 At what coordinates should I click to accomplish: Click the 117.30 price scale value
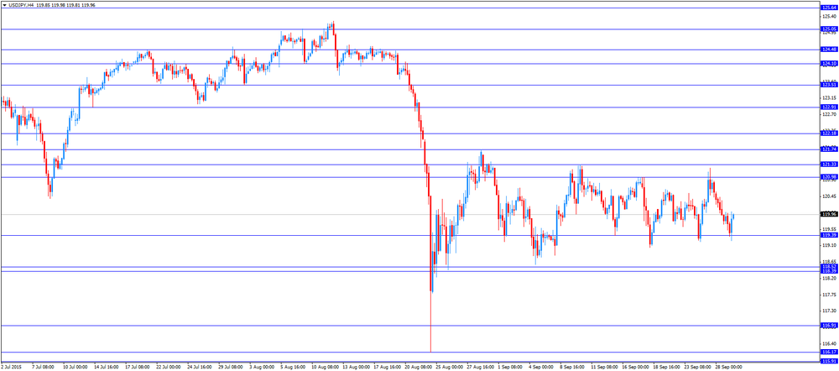pos(828,311)
